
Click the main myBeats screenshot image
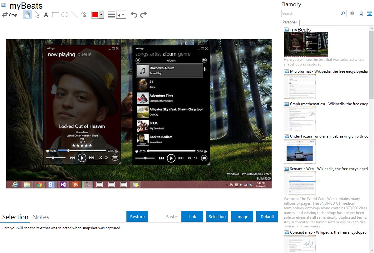[x=139, y=114]
